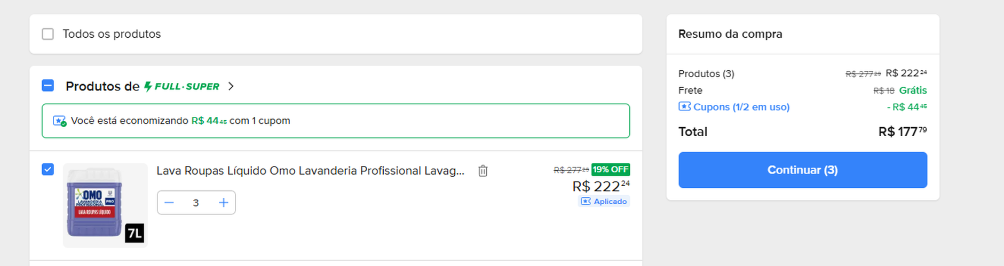Uncheck the Omo Lava Roupas product checkbox
This screenshot has width=1004, height=266.
48,170
